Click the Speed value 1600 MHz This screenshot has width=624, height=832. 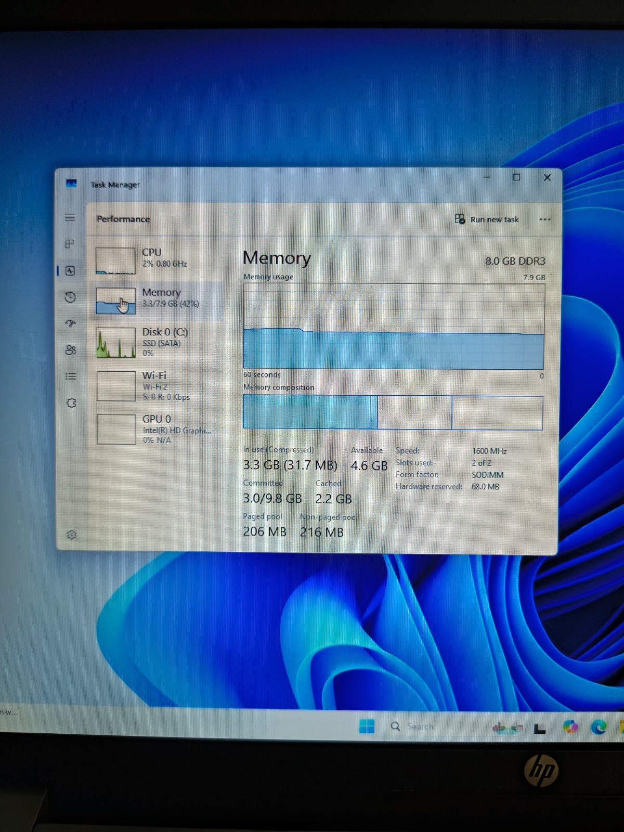(x=489, y=451)
